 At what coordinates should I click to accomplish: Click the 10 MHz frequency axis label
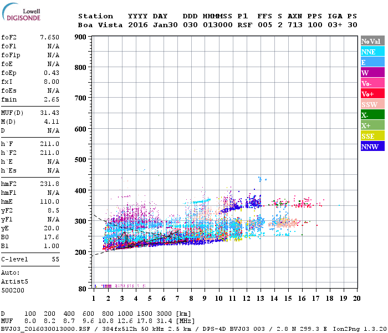[x=219, y=299]
